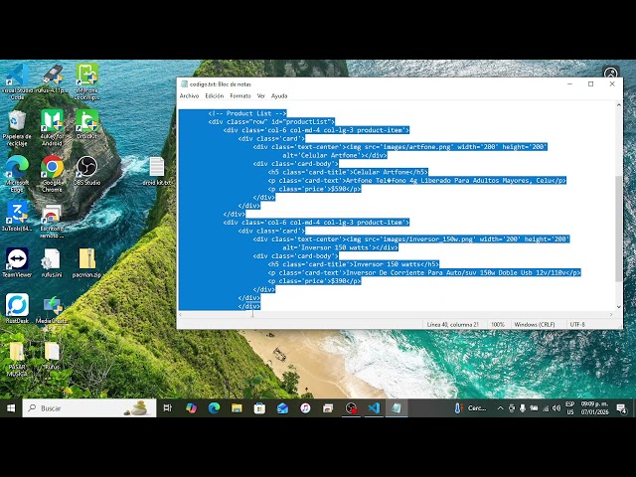The width and height of the screenshot is (636, 477).
Task: Open the notification center icon
Action: pyautogui.click(x=620, y=408)
